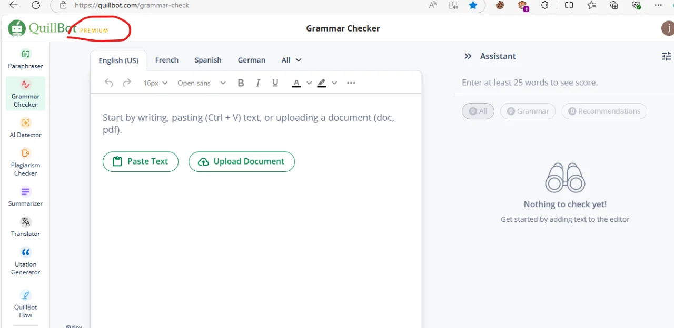Open more editor options (three dots)
The height and width of the screenshot is (328, 674).
tap(351, 83)
